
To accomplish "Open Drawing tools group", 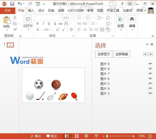I will (x=120, y=23).
